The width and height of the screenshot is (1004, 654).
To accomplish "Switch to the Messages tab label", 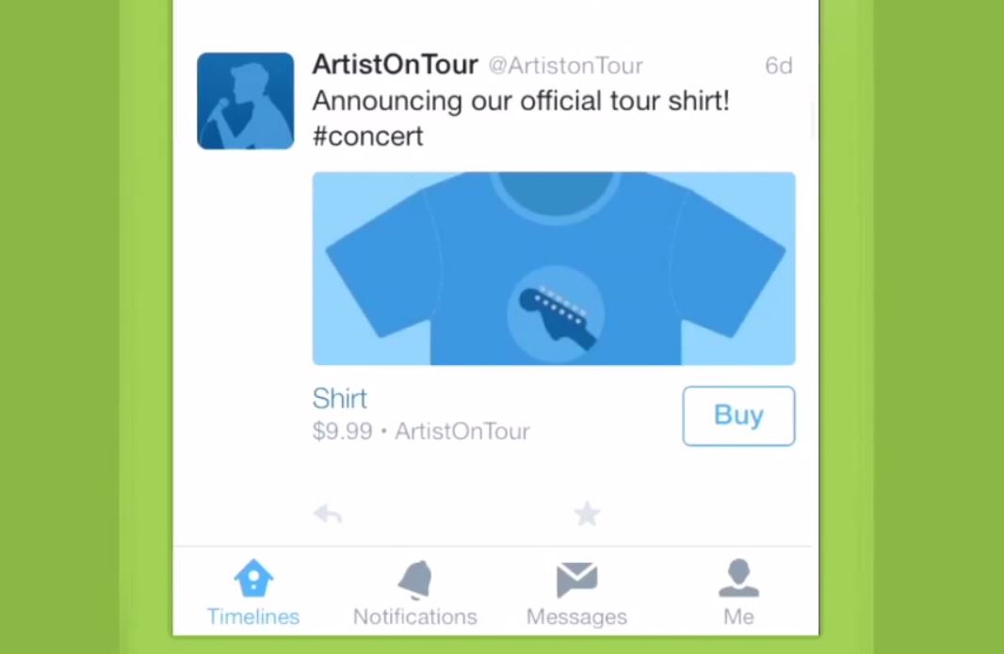I will (577, 616).
